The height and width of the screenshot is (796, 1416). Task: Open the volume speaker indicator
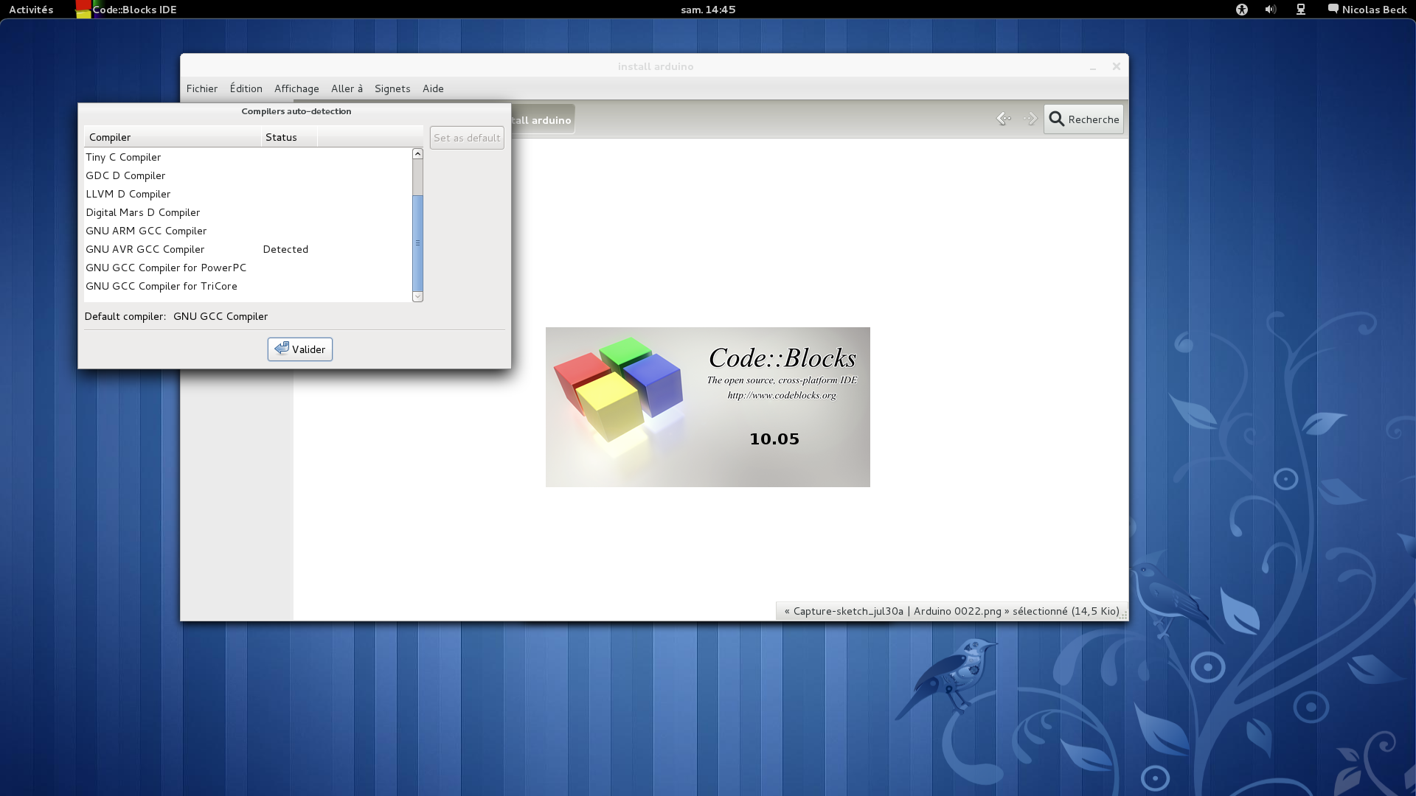(1271, 10)
